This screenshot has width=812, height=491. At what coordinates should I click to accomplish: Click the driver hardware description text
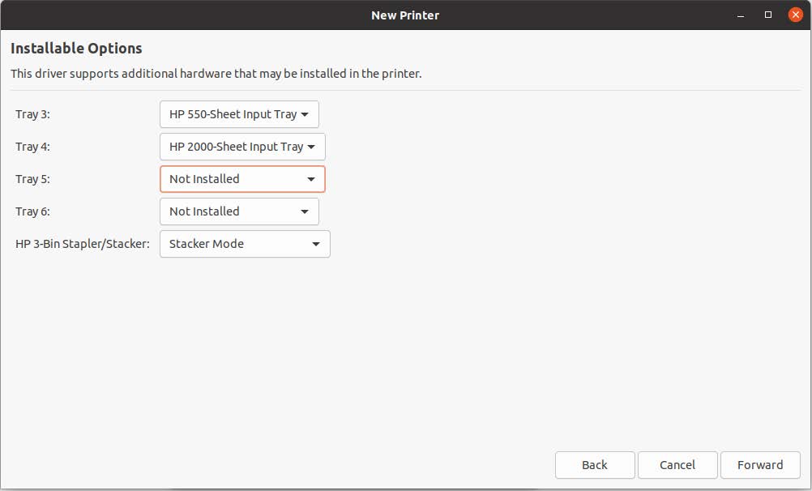click(x=216, y=74)
